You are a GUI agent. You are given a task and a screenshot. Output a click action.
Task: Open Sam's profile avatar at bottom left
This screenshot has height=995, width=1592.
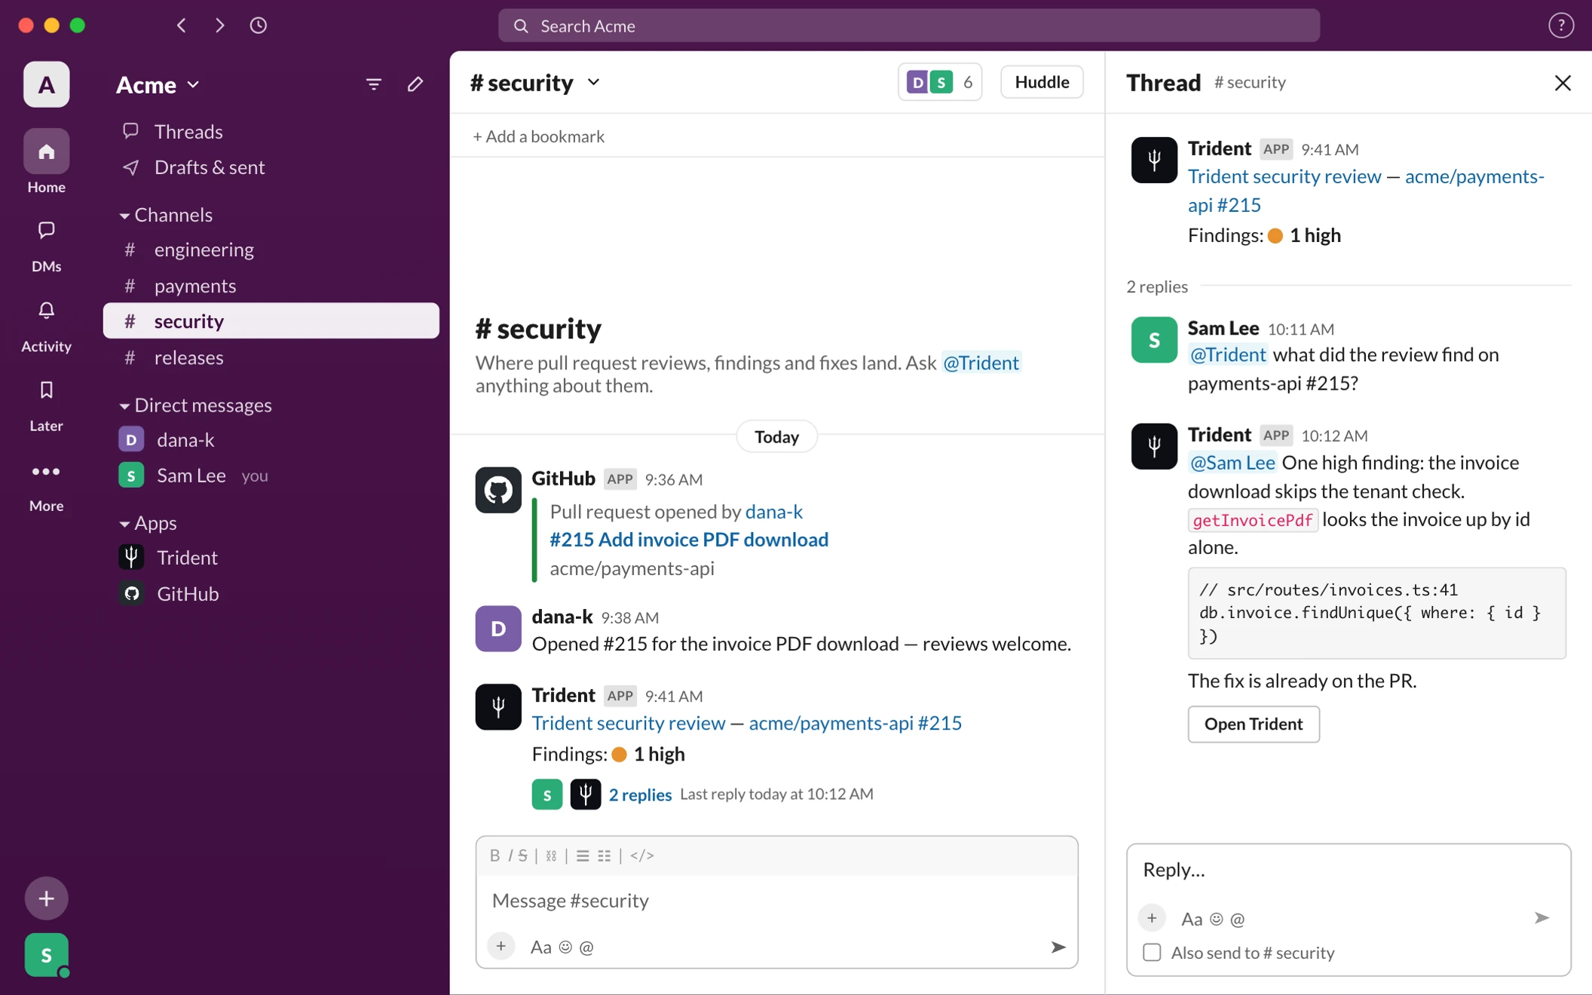coord(46,955)
